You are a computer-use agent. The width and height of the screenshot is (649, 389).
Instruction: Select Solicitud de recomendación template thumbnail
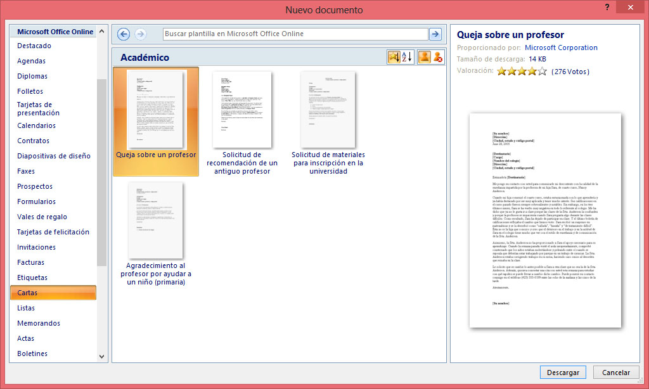(x=242, y=110)
